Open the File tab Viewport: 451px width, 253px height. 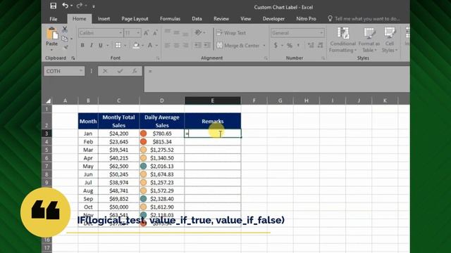54,19
